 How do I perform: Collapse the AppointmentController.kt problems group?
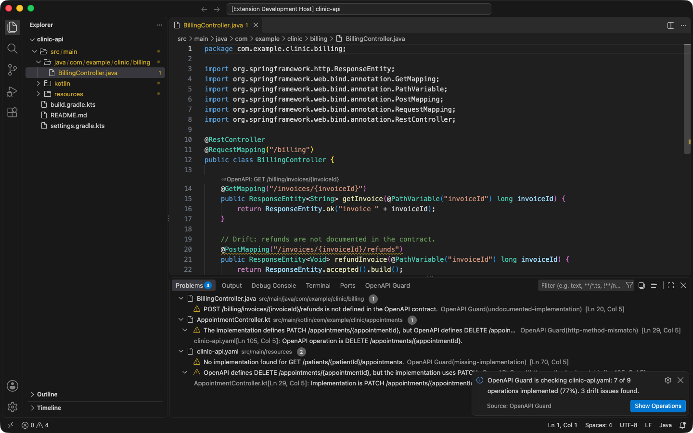[181, 319]
